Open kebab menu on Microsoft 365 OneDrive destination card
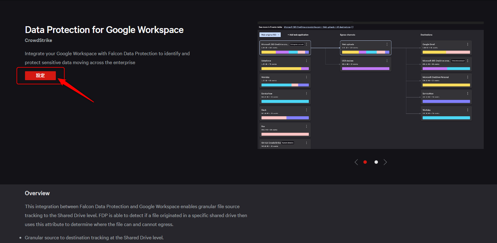Screen dimensions: 497x243 point(468,61)
